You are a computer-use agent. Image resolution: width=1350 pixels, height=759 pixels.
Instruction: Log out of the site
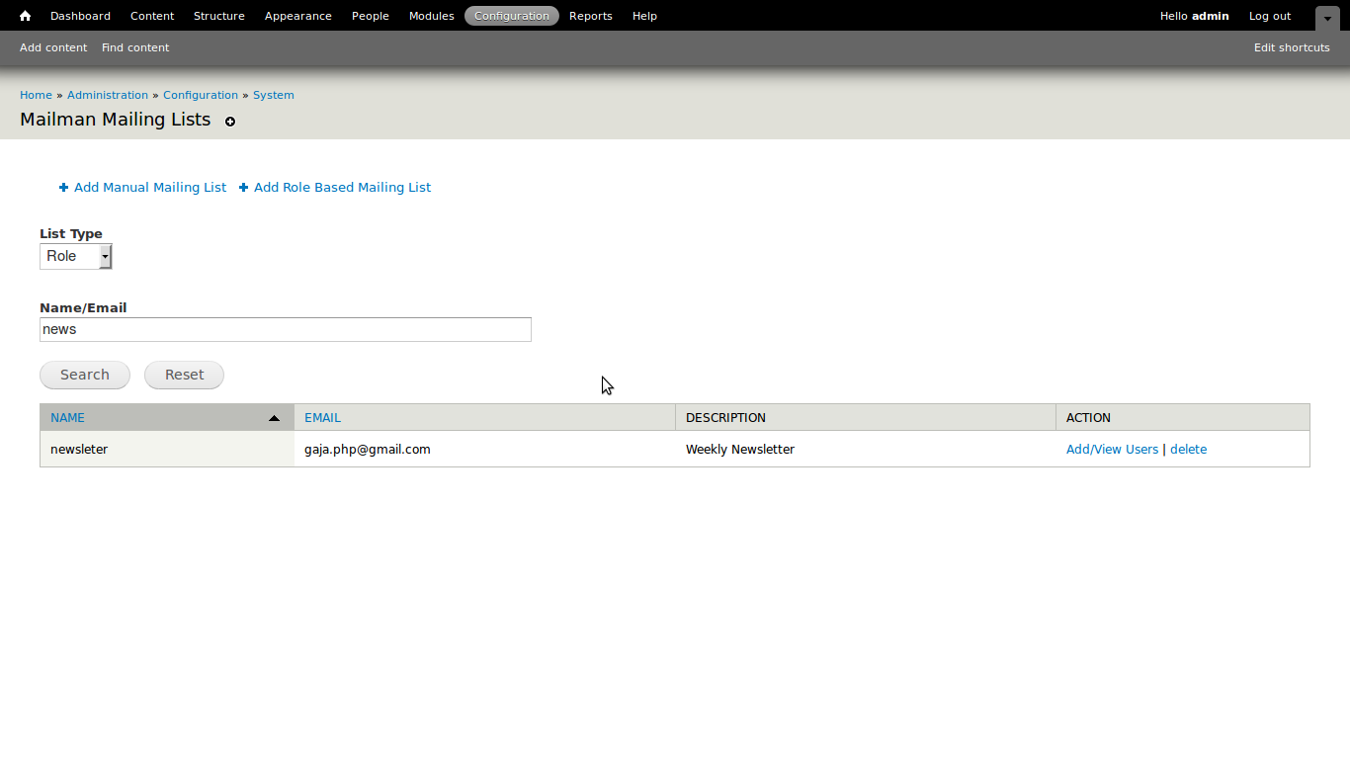point(1270,16)
